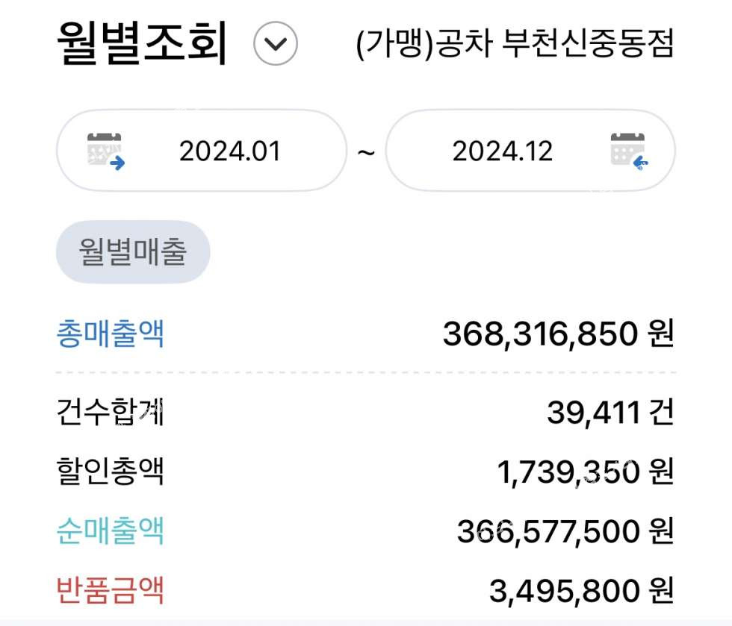Click the tilde between the date fields
Image resolution: width=732 pixels, height=626 pixels.
(x=366, y=152)
